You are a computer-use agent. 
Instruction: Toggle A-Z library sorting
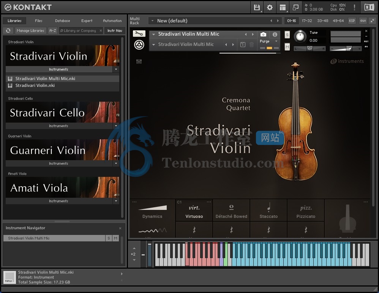(x=53, y=31)
